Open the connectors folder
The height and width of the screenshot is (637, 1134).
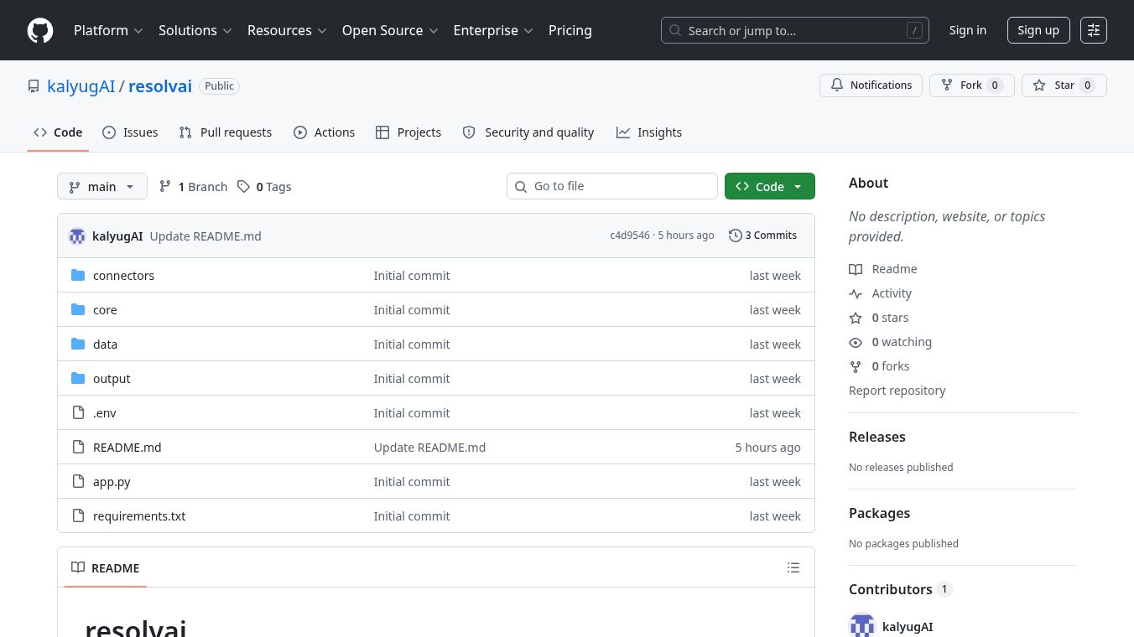pos(123,276)
